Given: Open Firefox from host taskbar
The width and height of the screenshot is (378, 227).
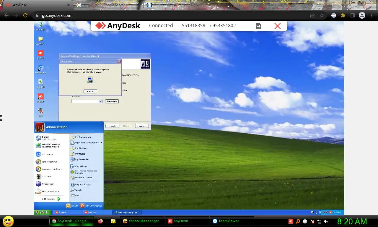Looking at the screenshot, I should tap(100, 221).
